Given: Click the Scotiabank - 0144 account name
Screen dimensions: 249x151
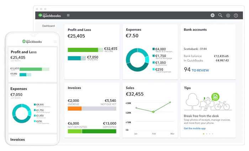Looking at the screenshot, I should [195, 49].
